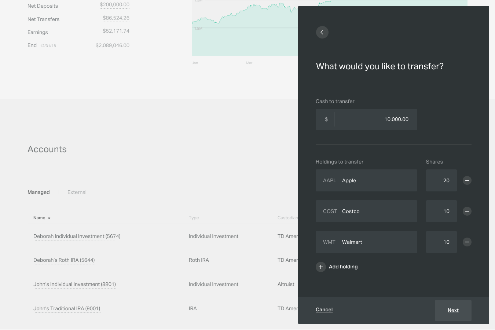495x330 pixels.
Task: Select the IRA type cell for John's Traditional
Action: tap(193, 309)
